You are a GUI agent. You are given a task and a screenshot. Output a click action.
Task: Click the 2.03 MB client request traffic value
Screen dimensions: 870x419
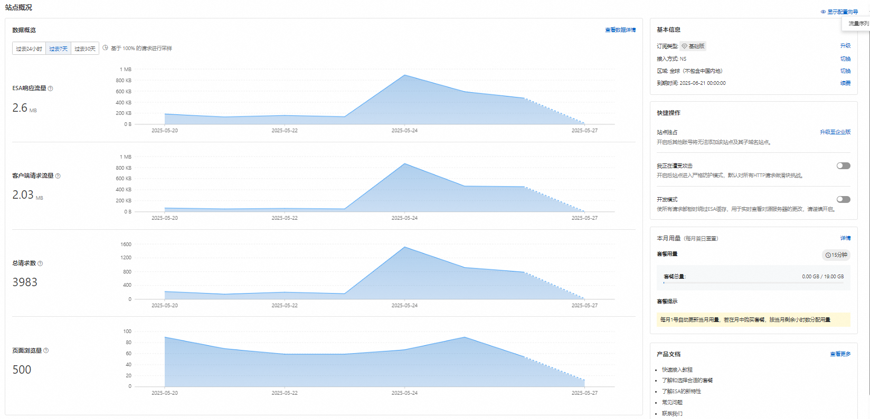pos(28,195)
